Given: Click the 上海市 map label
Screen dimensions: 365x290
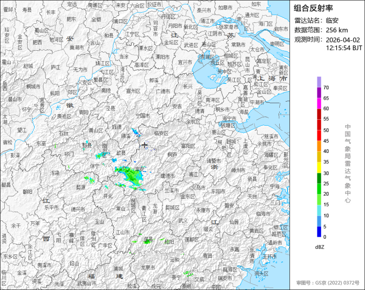Looking at the screenshot, I should click(272, 79).
